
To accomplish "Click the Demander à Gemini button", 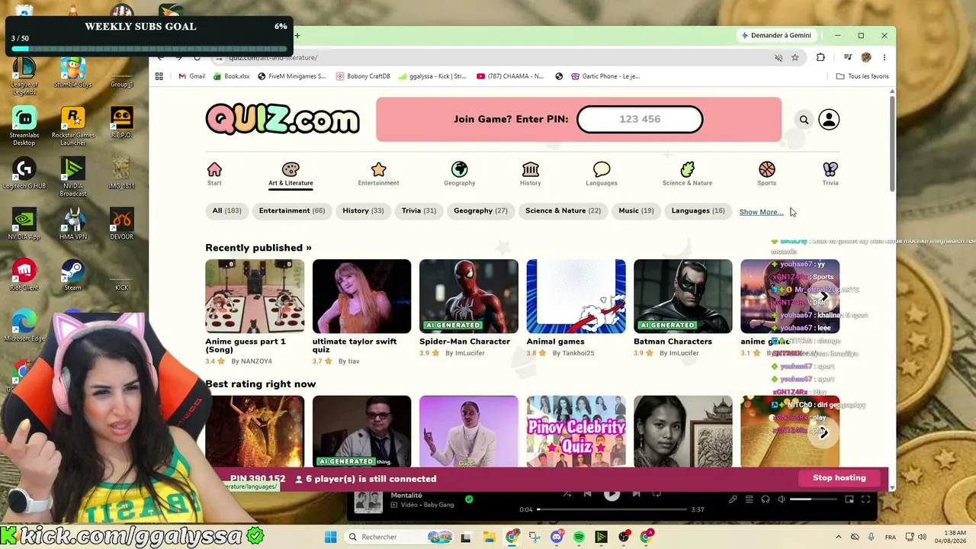I will pos(775,36).
